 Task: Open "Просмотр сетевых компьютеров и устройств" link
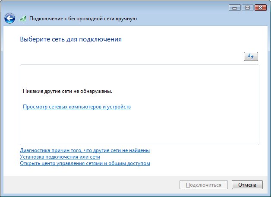tap(76, 107)
